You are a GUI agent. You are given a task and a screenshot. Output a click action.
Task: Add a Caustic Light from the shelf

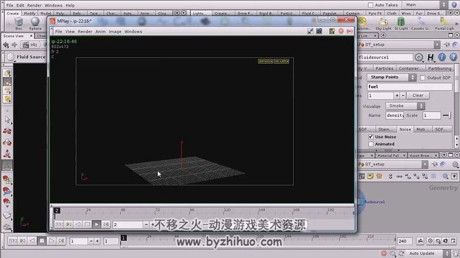pos(421,23)
